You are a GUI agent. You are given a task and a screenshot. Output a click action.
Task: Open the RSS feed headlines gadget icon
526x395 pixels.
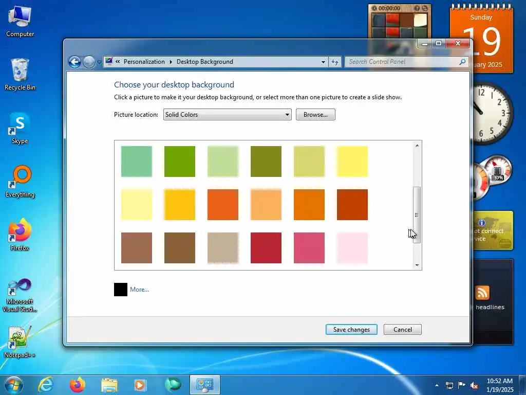(482, 293)
